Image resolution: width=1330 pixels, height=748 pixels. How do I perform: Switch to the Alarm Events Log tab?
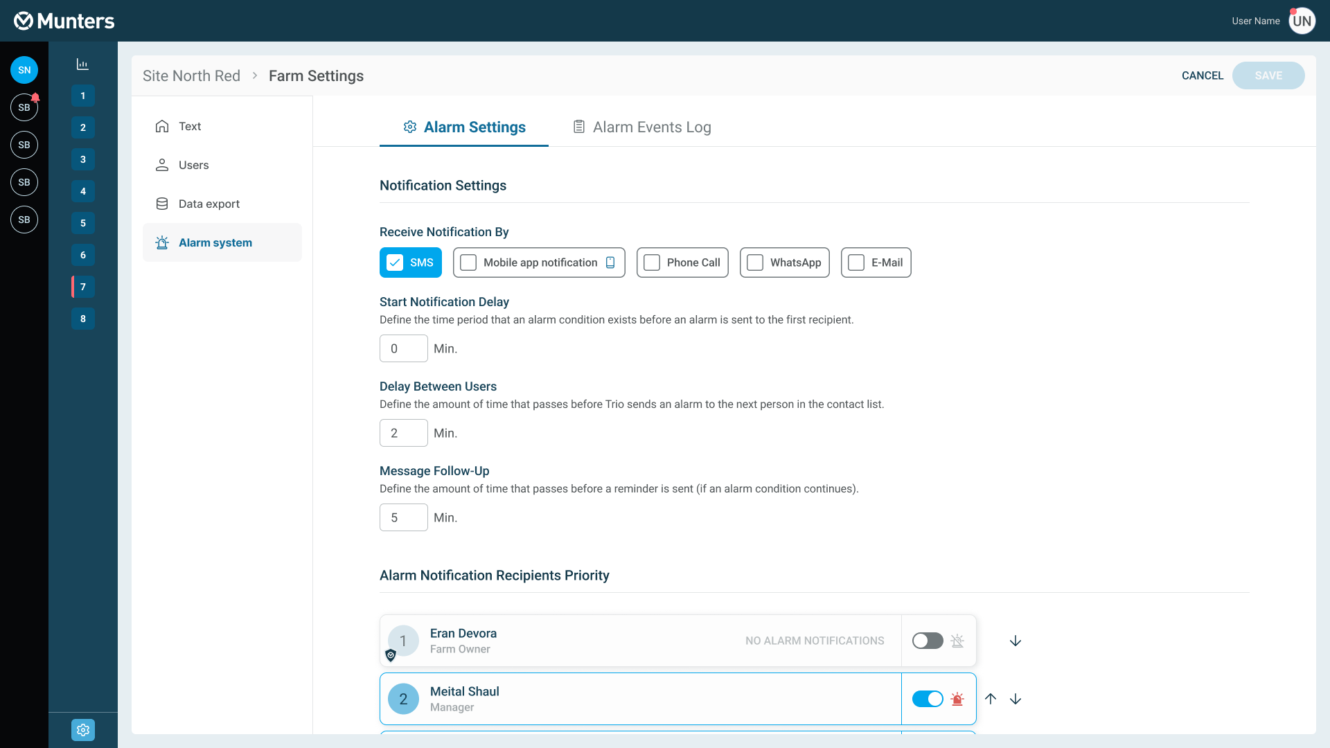click(641, 127)
